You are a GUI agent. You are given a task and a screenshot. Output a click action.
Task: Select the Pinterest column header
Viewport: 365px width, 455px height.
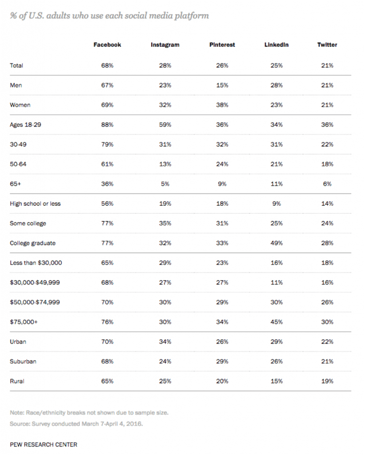tap(222, 45)
